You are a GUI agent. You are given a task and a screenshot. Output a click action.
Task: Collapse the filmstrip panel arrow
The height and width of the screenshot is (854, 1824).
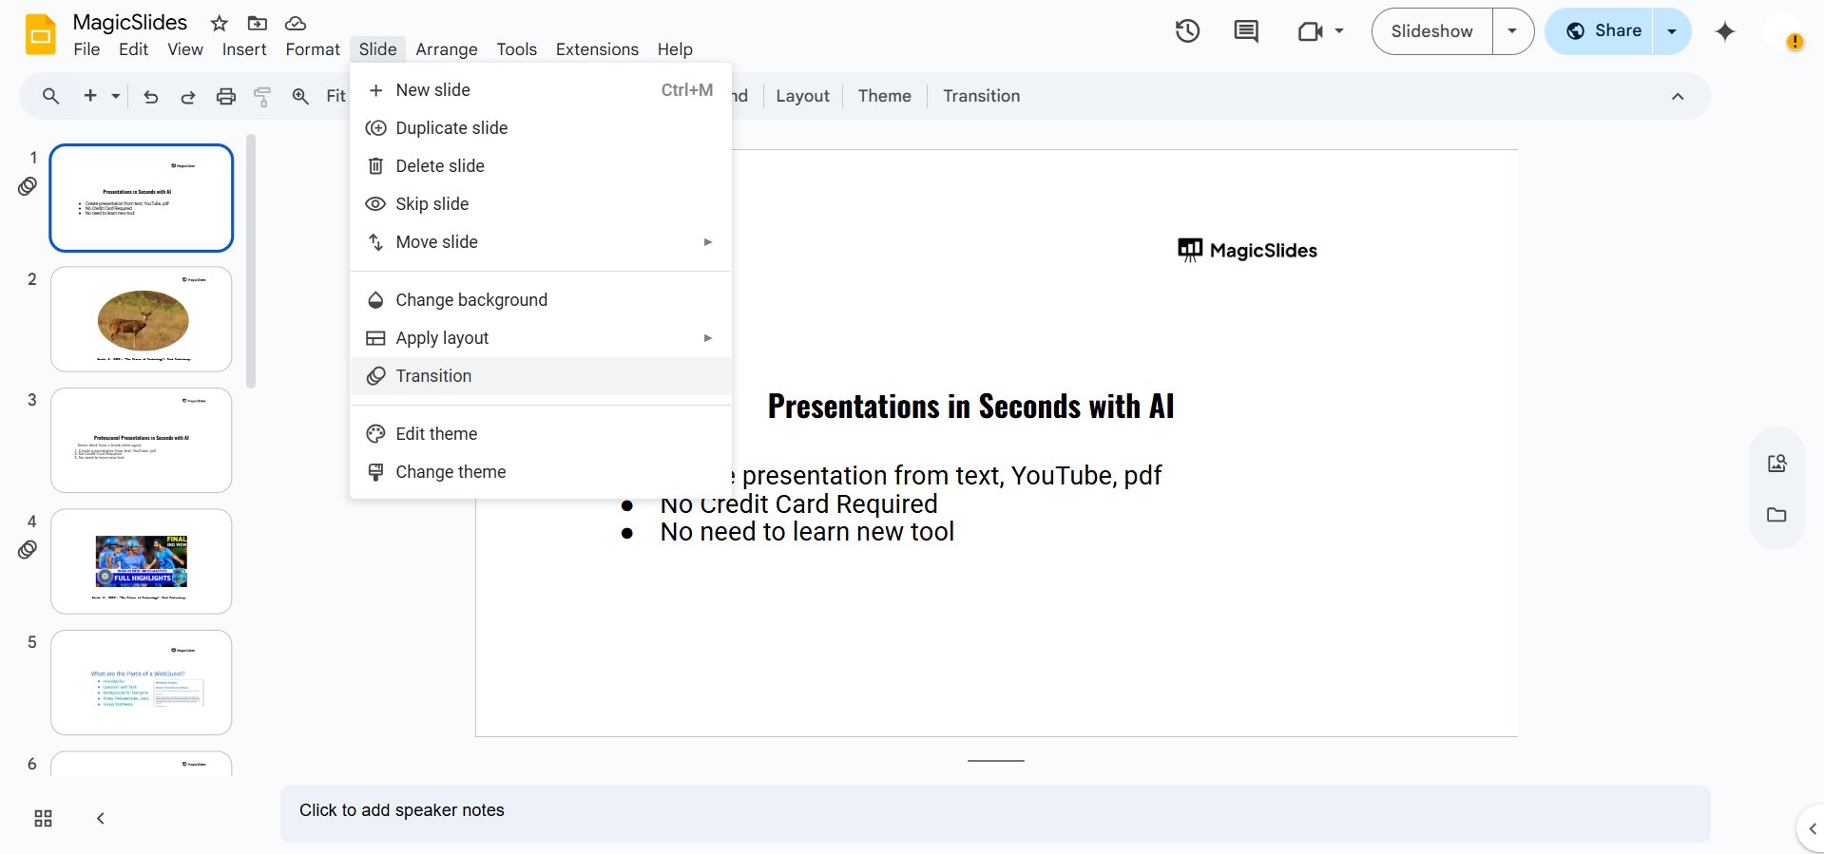tap(101, 818)
